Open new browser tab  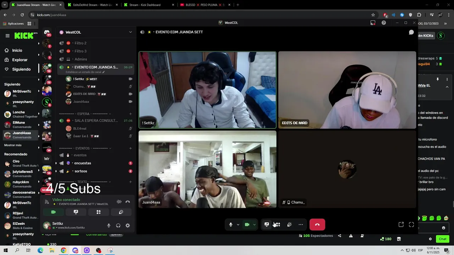(x=238, y=5)
